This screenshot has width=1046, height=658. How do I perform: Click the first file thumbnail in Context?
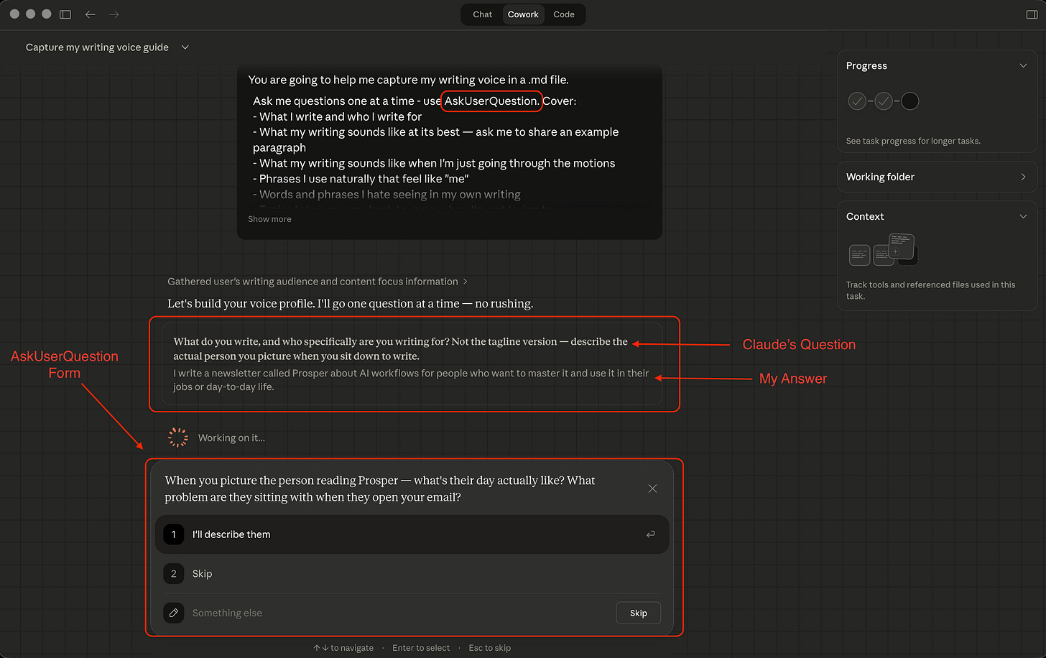(x=859, y=255)
